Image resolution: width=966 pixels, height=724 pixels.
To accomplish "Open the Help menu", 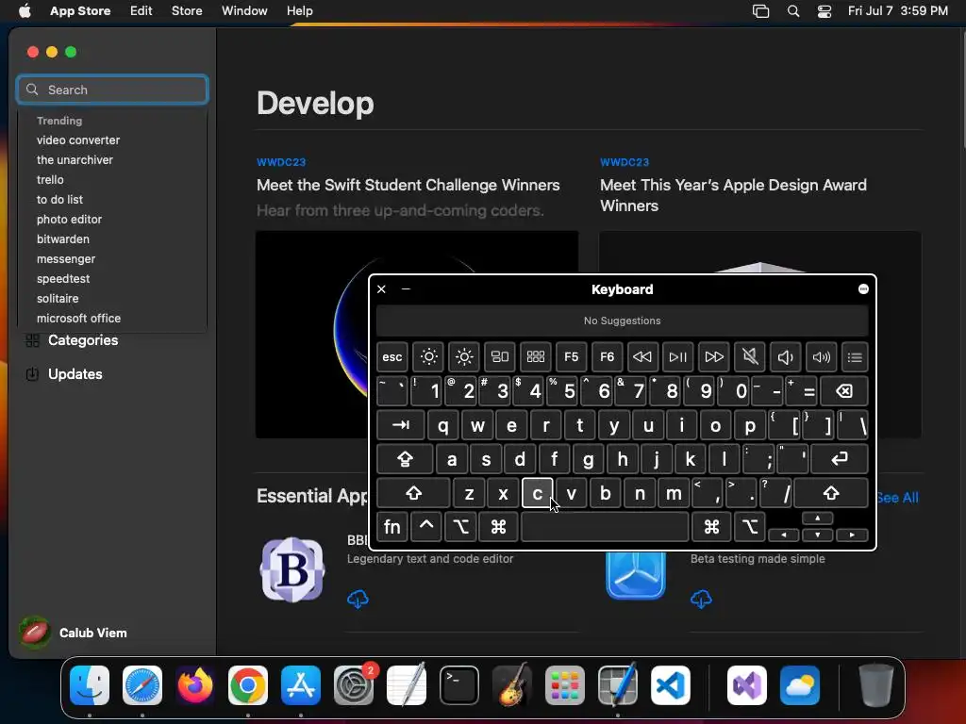I will (x=299, y=11).
